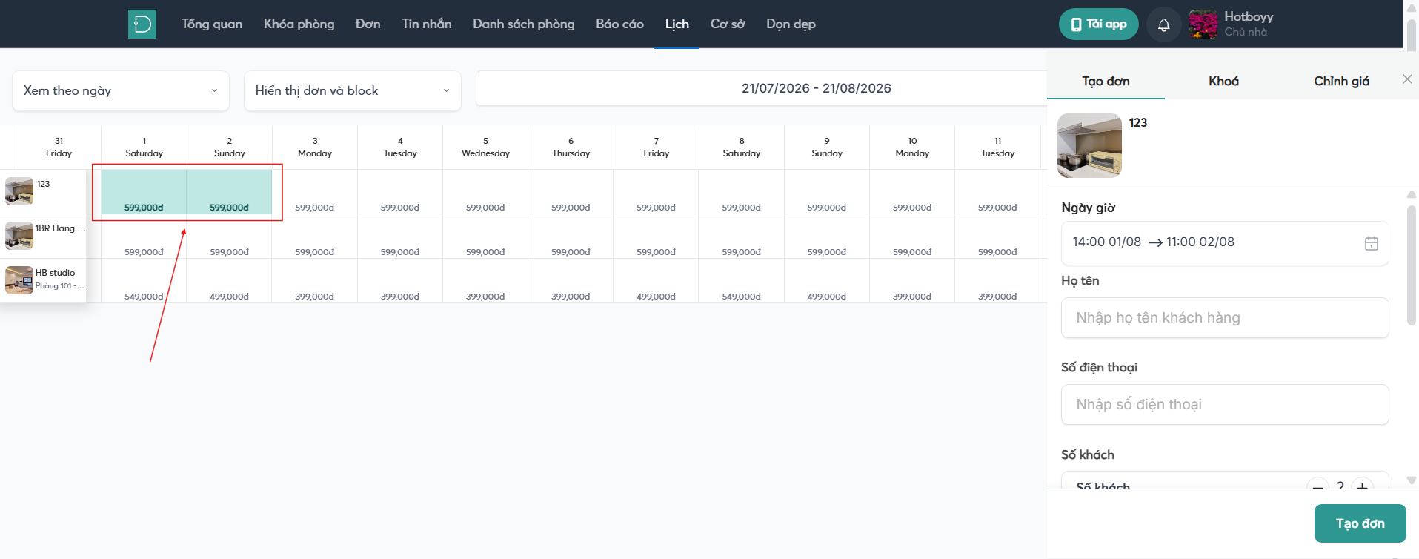
Task: Select the Lịch calendar menu
Action: (x=677, y=24)
